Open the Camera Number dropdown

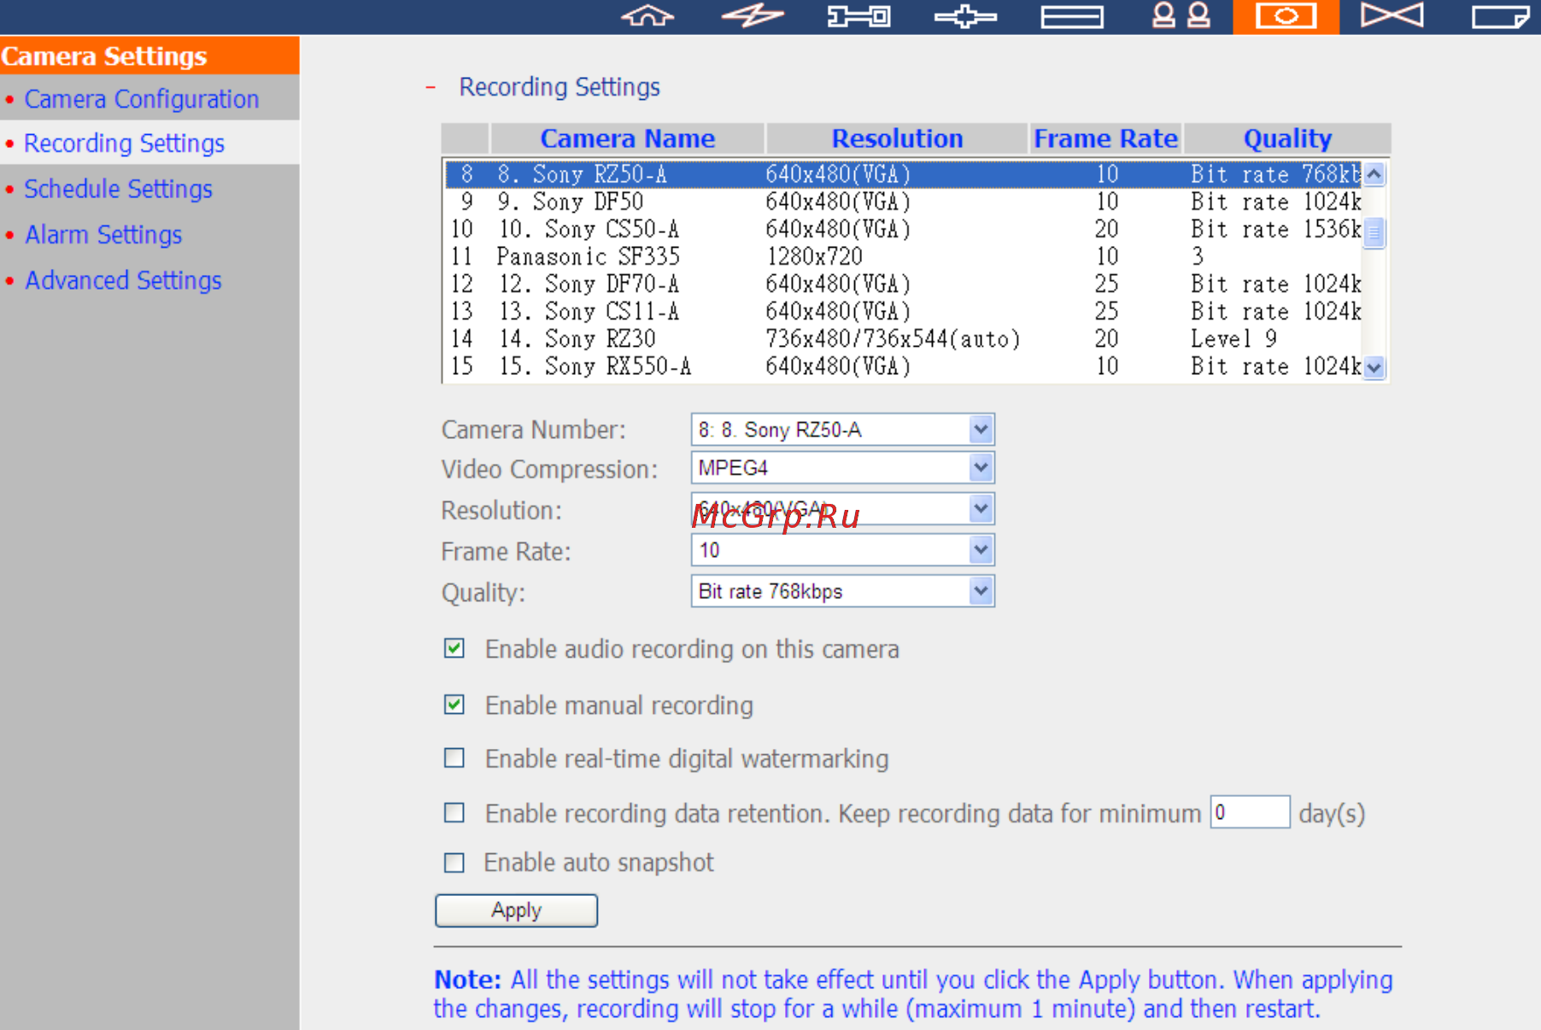point(842,430)
